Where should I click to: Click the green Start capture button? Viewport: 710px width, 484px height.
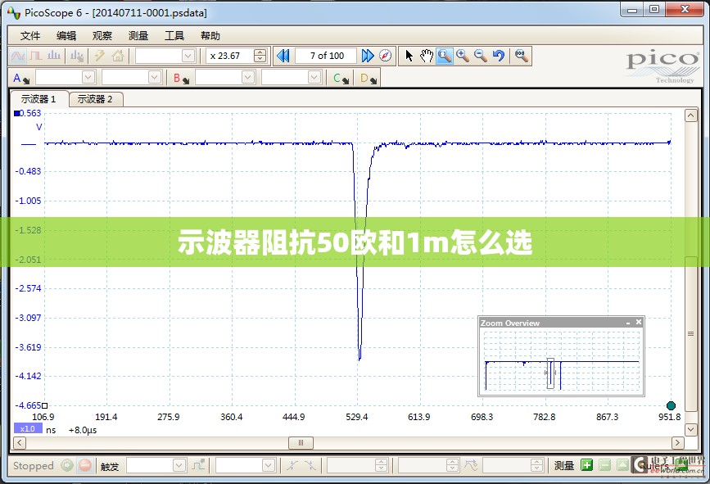[67, 465]
